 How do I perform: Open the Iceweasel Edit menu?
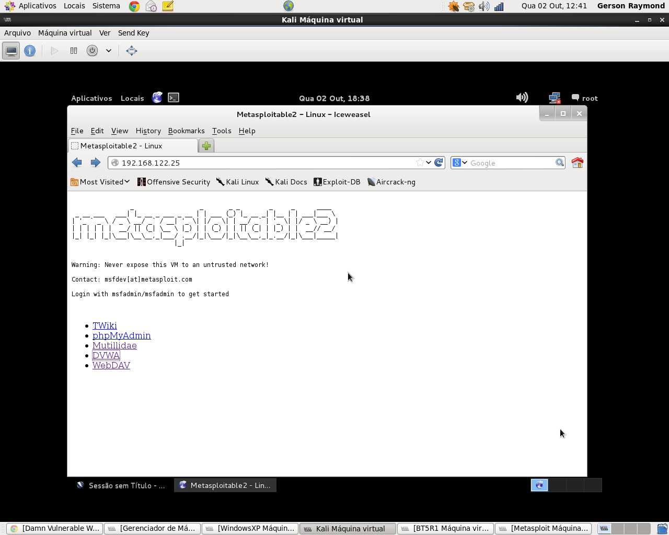click(97, 131)
